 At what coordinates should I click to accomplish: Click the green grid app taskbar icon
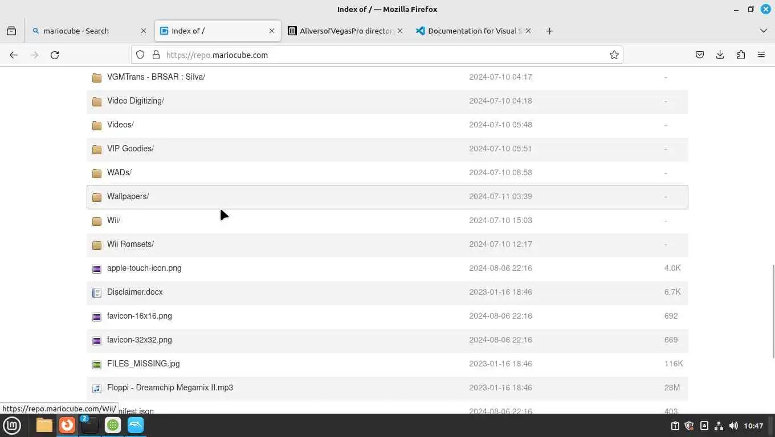click(113, 425)
